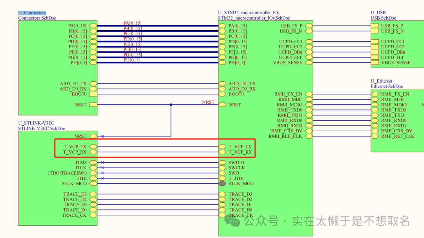Select T_VCP_RX port on the STM32 block
This screenshot has height=238, width=424.
point(222,152)
